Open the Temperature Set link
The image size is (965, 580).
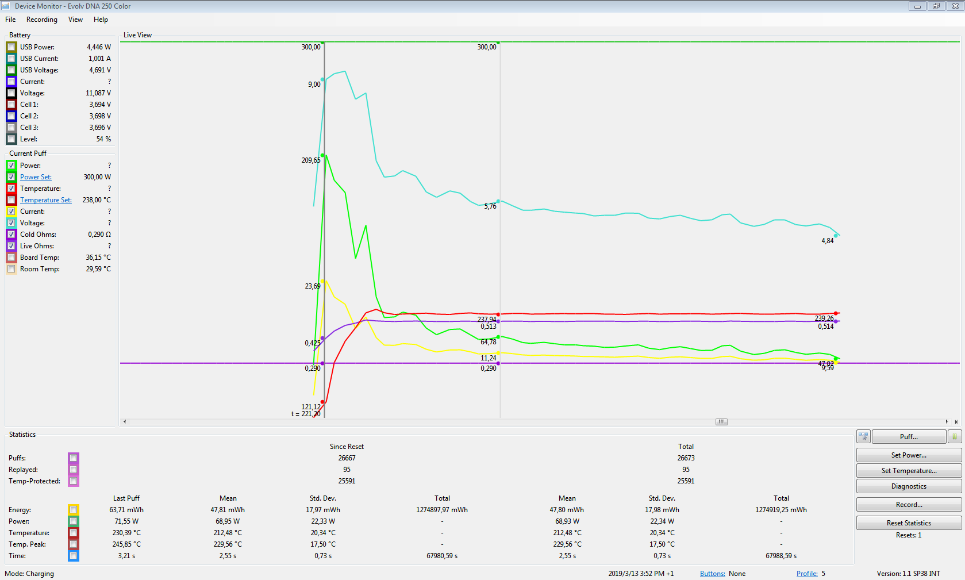(x=46, y=200)
